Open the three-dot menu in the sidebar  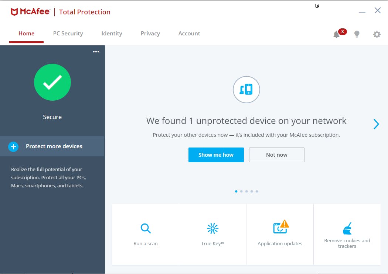point(96,52)
